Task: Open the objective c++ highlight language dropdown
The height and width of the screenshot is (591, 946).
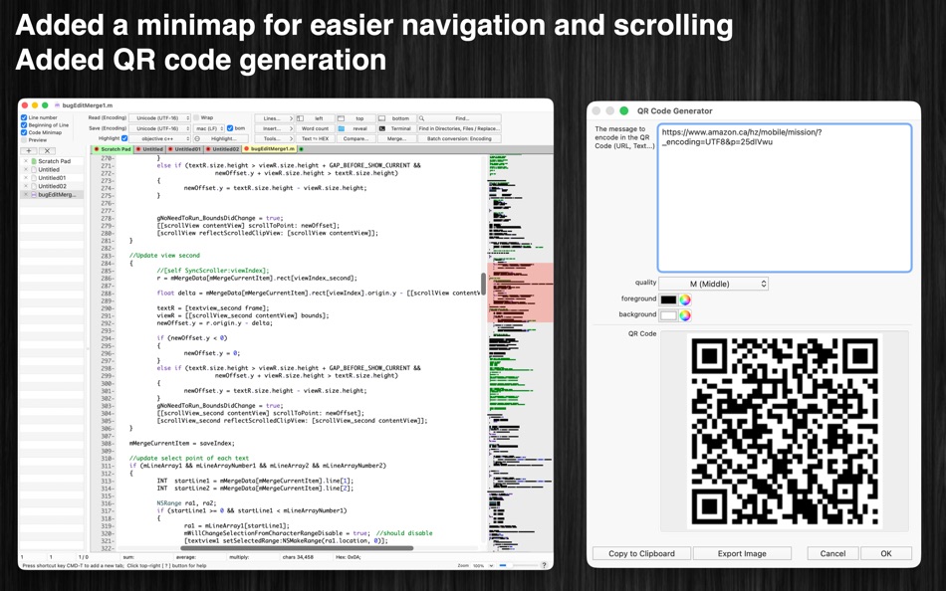Action: (x=159, y=138)
